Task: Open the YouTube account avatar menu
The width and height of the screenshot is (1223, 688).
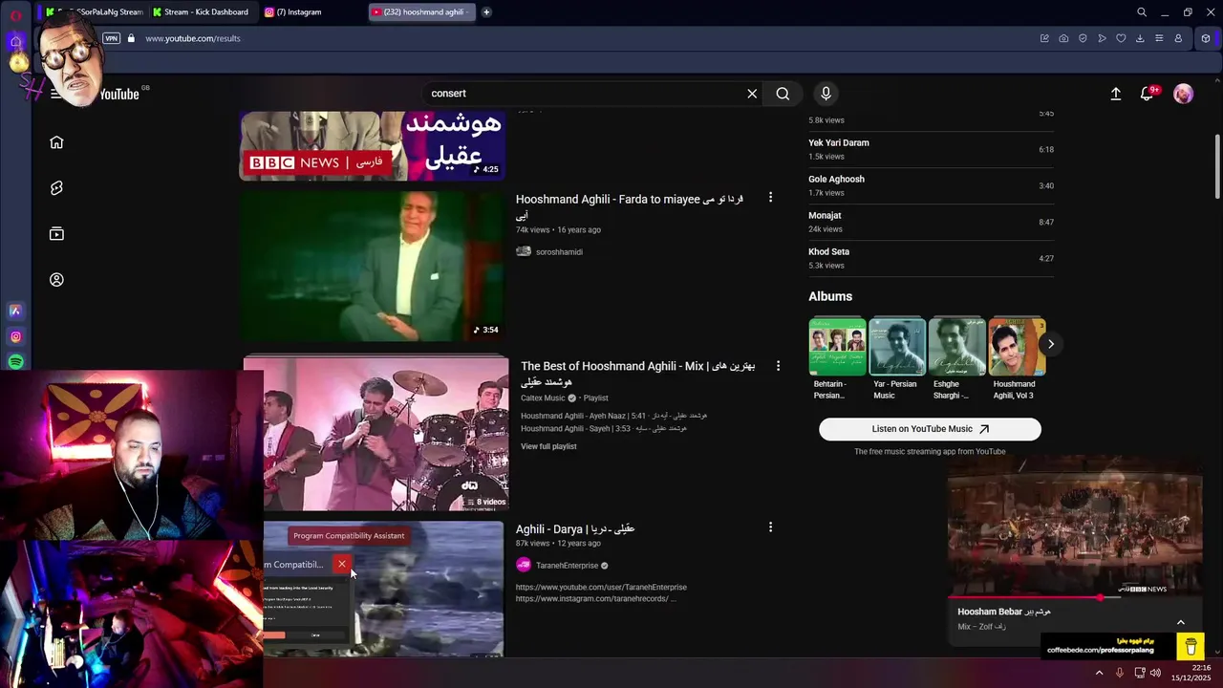Action: click(1183, 94)
